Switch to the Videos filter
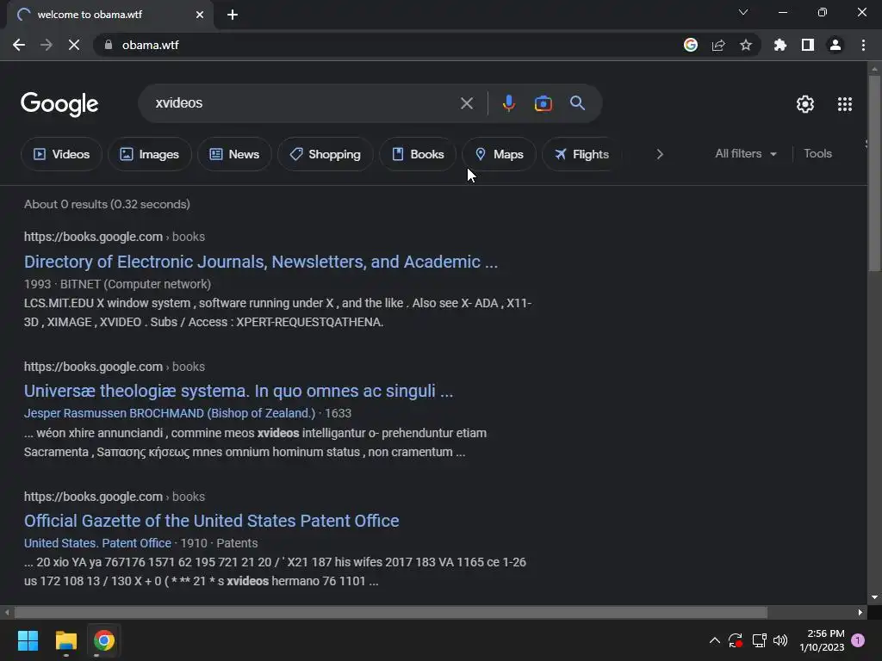 [61, 154]
